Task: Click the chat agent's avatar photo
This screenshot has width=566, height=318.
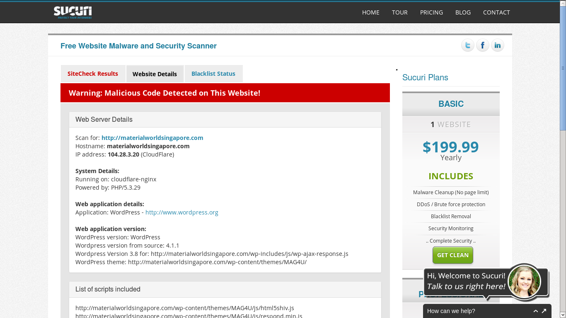Action: click(525, 281)
